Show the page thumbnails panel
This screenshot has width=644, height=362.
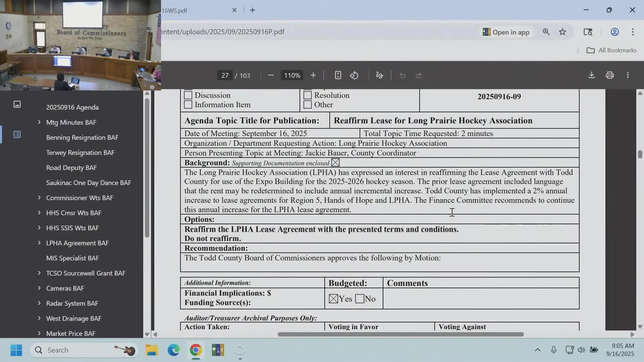click(x=17, y=104)
